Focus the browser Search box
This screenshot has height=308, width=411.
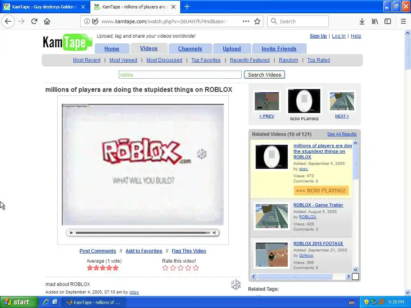[298, 21]
